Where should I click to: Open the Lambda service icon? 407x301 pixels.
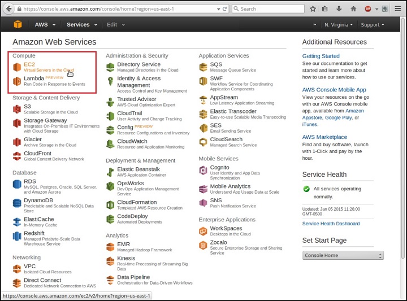pyautogui.click(x=17, y=81)
